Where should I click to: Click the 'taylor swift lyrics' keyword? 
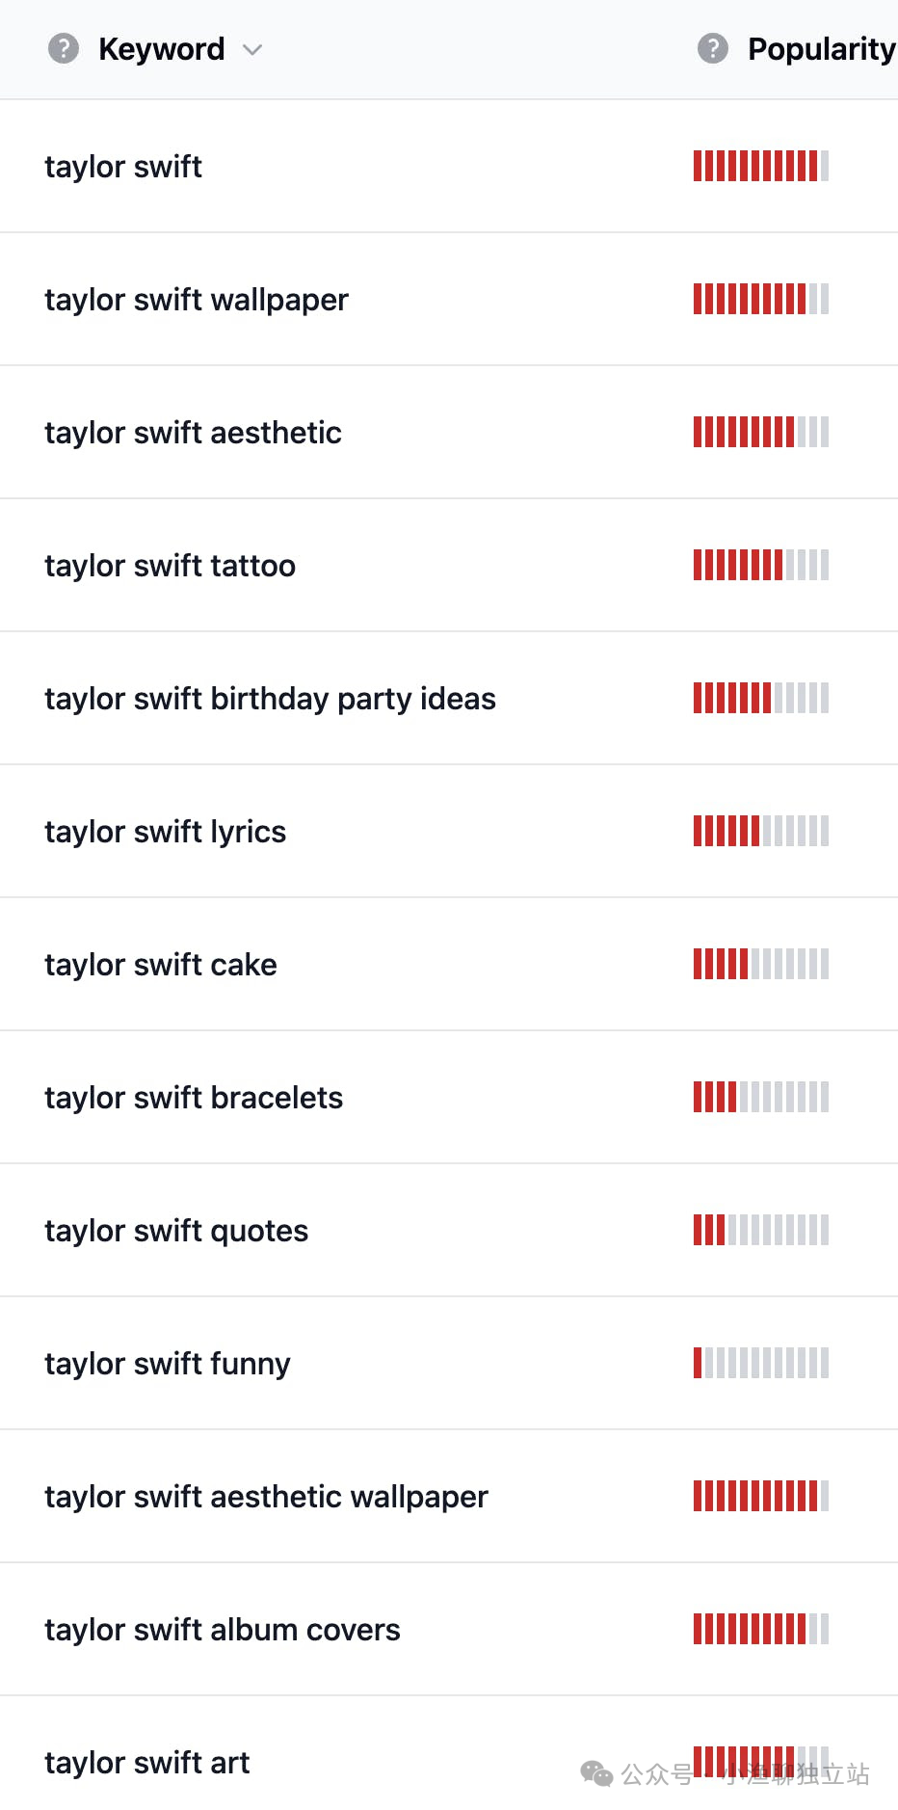165,832
